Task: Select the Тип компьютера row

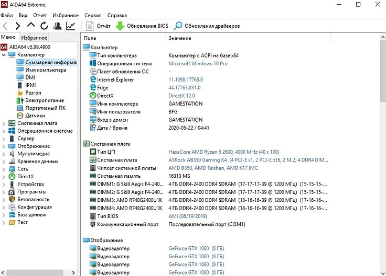Action: 164,55
